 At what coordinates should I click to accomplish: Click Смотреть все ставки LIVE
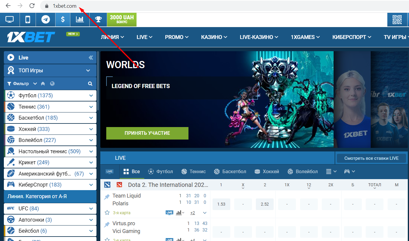click(371, 158)
